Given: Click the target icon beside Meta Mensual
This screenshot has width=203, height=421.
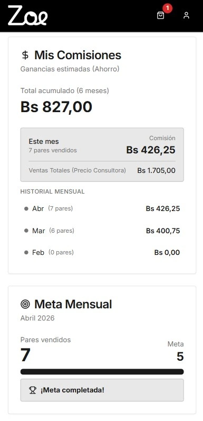Looking at the screenshot, I should tap(25, 304).
